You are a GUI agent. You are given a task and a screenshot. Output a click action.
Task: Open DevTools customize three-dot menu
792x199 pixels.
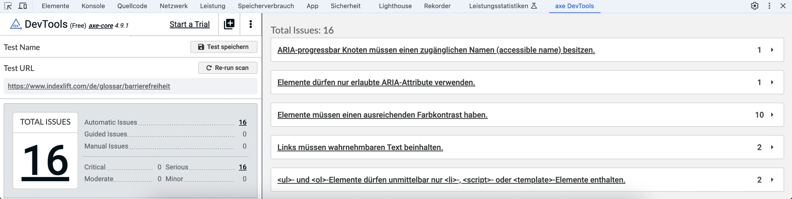[769, 6]
